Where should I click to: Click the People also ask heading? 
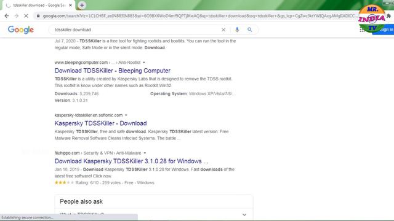tap(81, 201)
